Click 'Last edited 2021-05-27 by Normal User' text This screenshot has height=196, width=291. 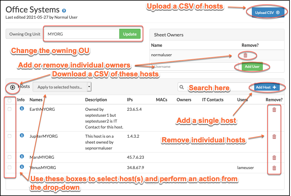point(42,17)
